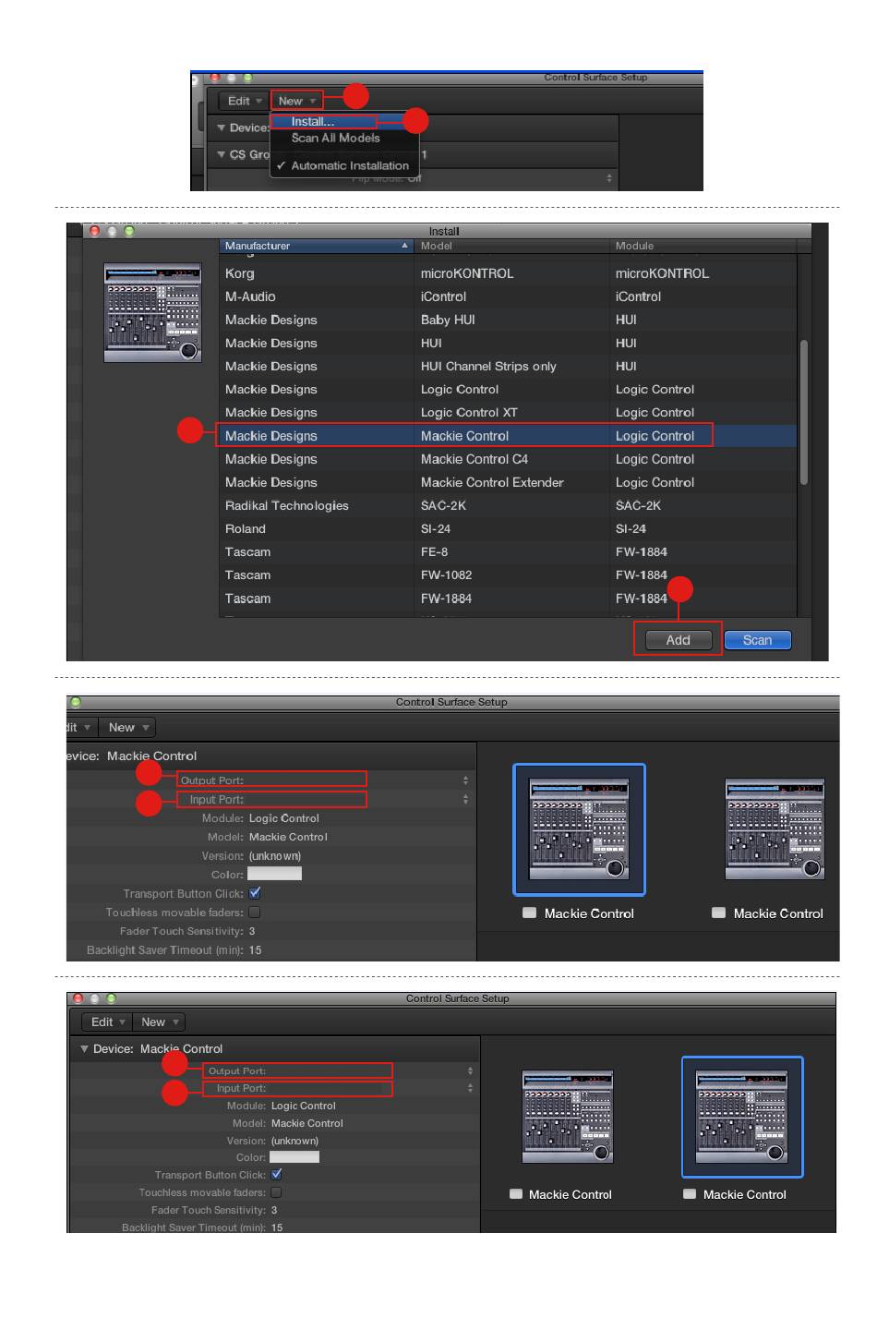Click the Mackie Control thumbnail in Install dialog
Screen dimensions: 877x1330
coord(152,312)
